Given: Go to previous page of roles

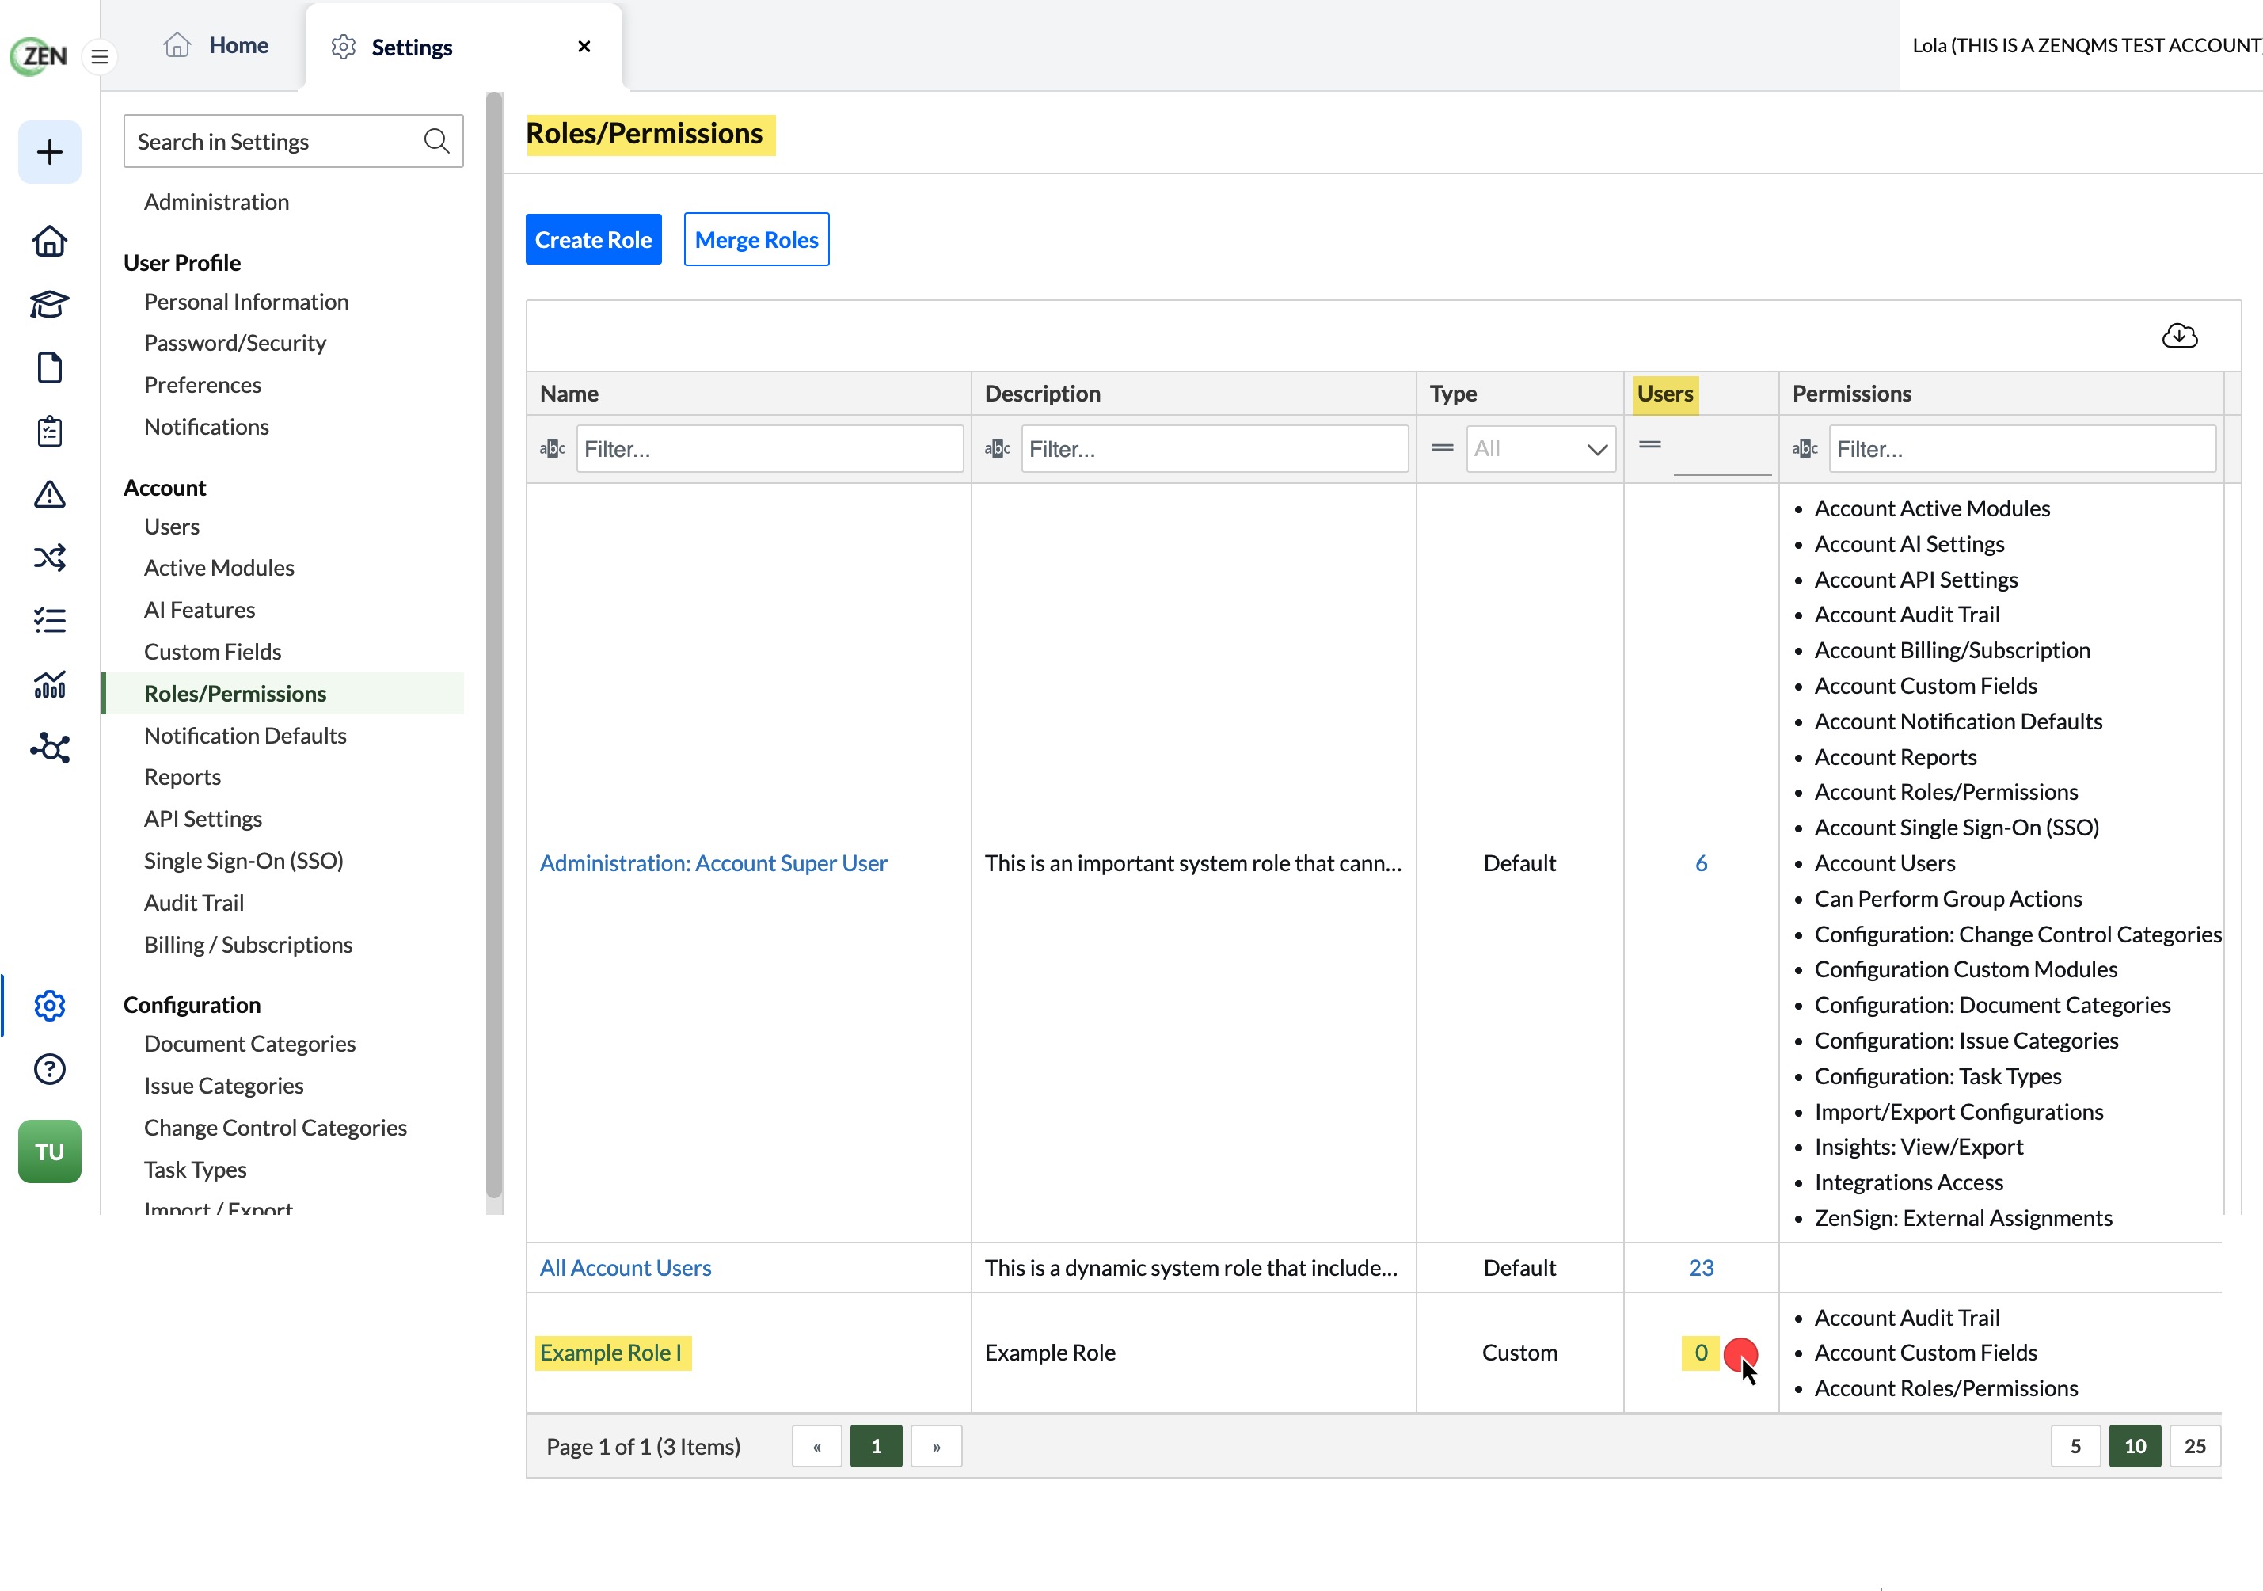Looking at the screenshot, I should tap(817, 1446).
